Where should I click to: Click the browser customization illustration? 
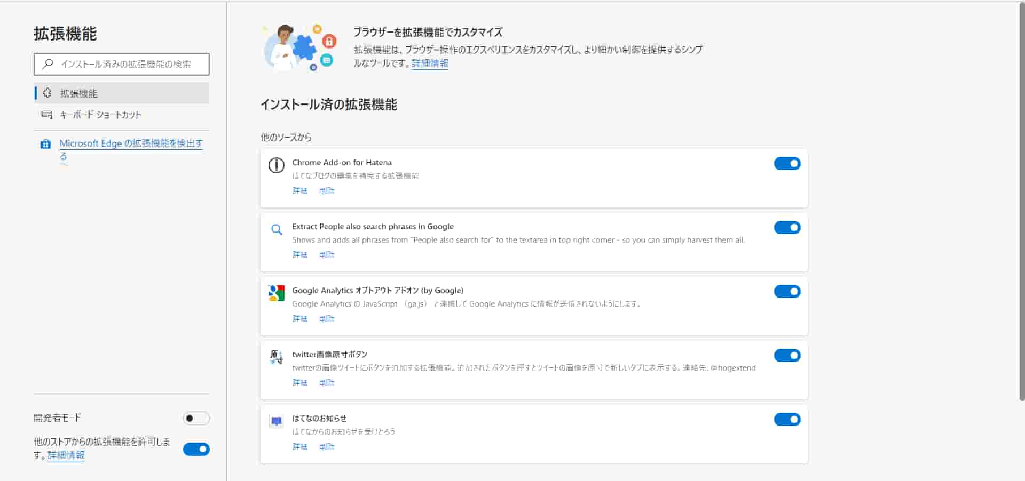click(x=299, y=47)
